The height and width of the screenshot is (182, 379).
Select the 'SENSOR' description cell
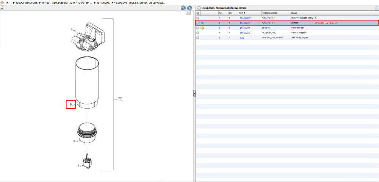266,28
